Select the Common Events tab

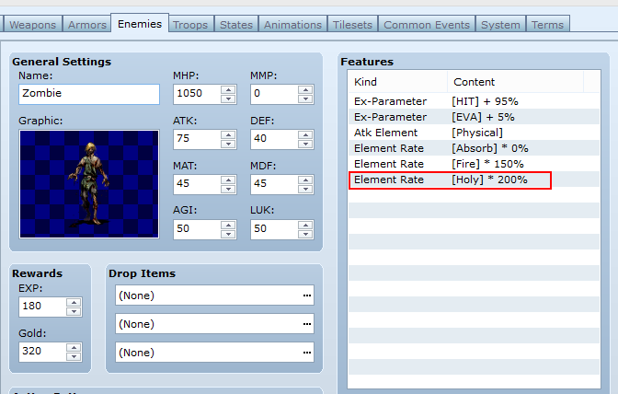pyautogui.click(x=427, y=24)
